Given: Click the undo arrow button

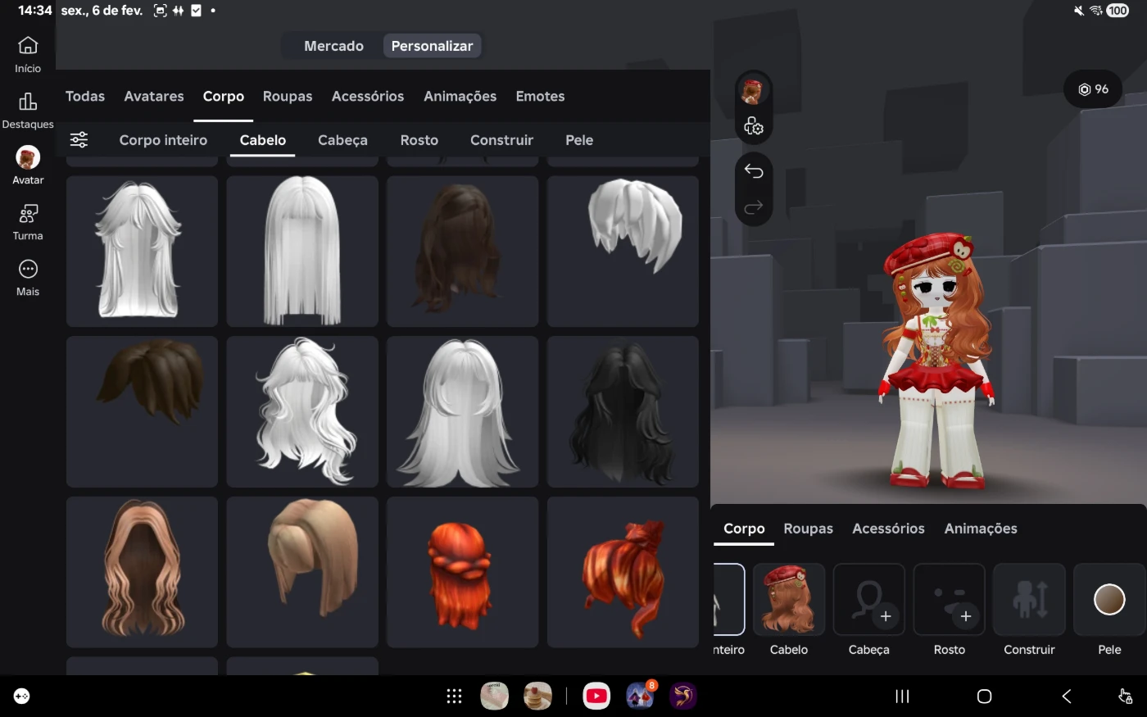Looking at the screenshot, I should pos(753,171).
